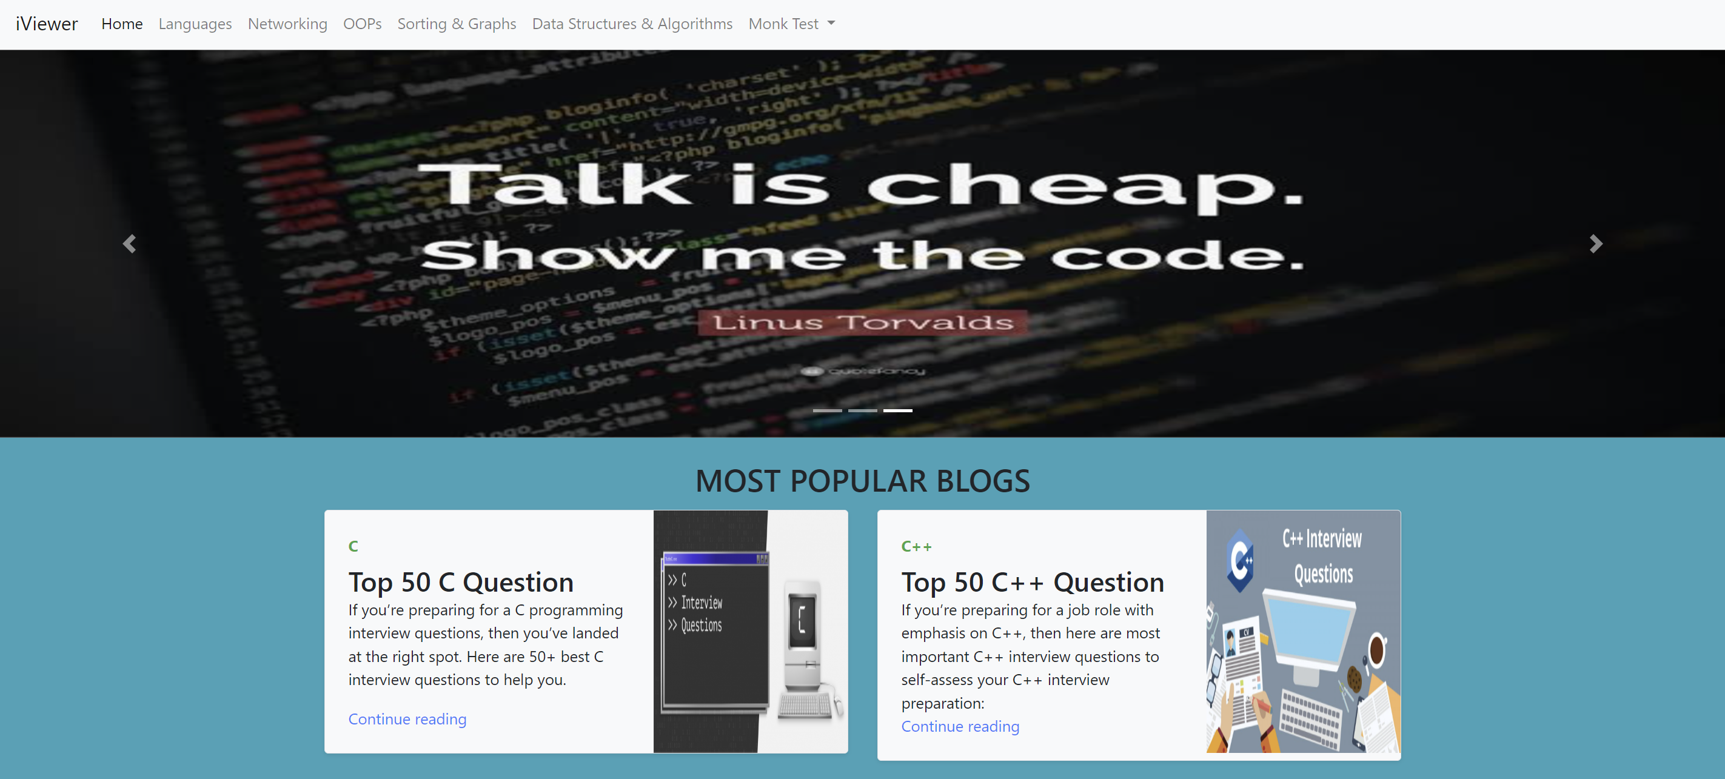
Task: Click the Linus Torvalds quote banner image
Action: tap(862, 244)
